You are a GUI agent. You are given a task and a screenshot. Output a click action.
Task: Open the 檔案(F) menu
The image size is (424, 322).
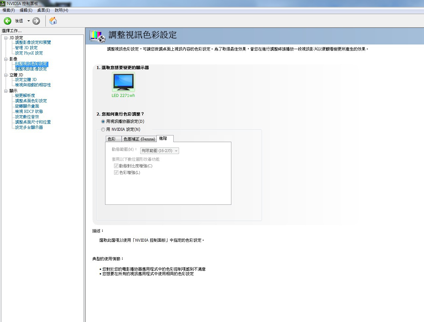(x=9, y=10)
